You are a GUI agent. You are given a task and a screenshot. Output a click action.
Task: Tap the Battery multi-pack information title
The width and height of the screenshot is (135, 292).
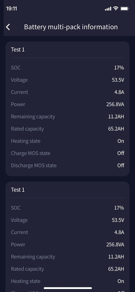pyautogui.click(x=71, y=27)
